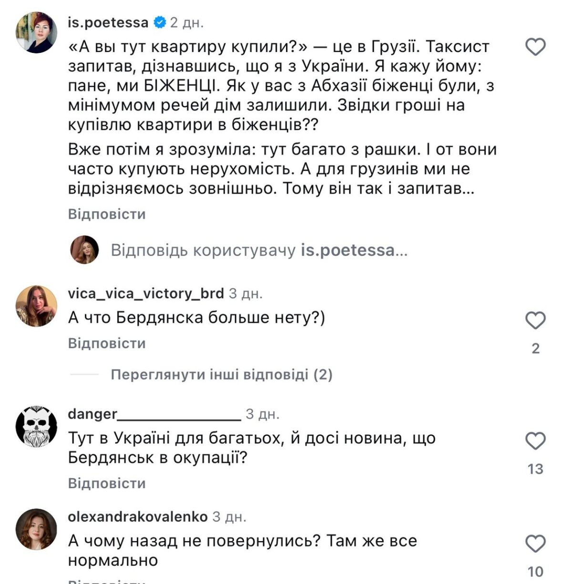
Task: Tap the verified badge next to is.poetessa
Action: pos(159,22)
